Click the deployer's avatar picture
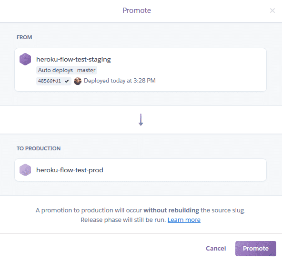The height and width of the screenshot is (262, 282). (78, 81)
